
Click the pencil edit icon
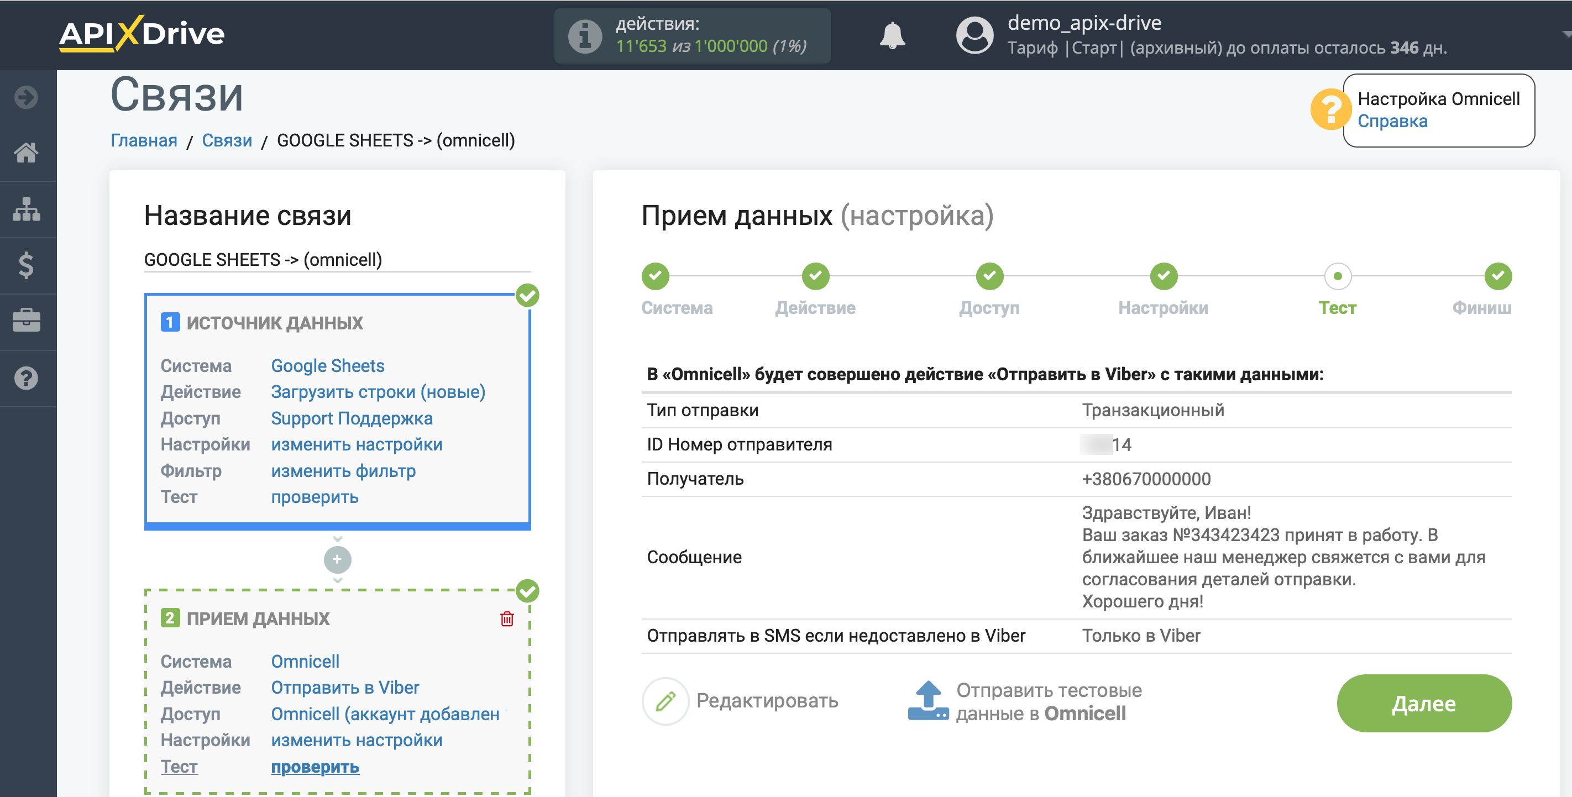665,701
